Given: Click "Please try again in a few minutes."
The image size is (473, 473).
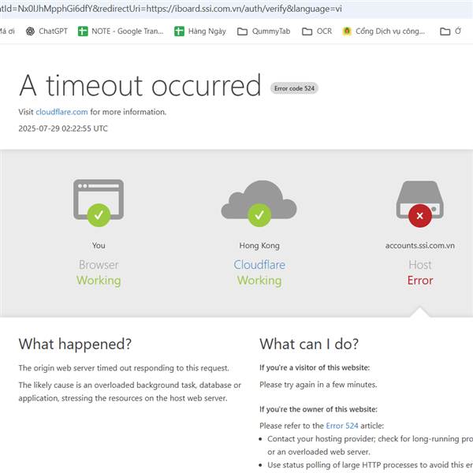Looking at the screenshot, I should [318, 385].
